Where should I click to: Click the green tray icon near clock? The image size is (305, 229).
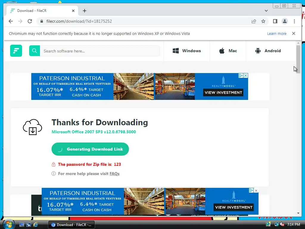point(268,225)
